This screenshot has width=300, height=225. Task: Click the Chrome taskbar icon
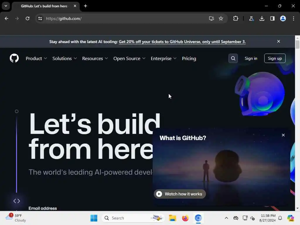tap(198, 218)
